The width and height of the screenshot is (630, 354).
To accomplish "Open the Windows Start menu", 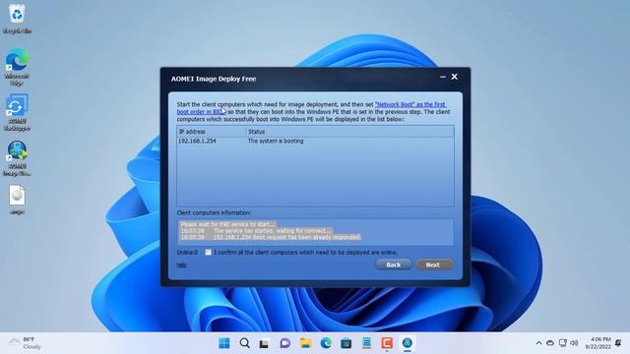I will (224, 343).
